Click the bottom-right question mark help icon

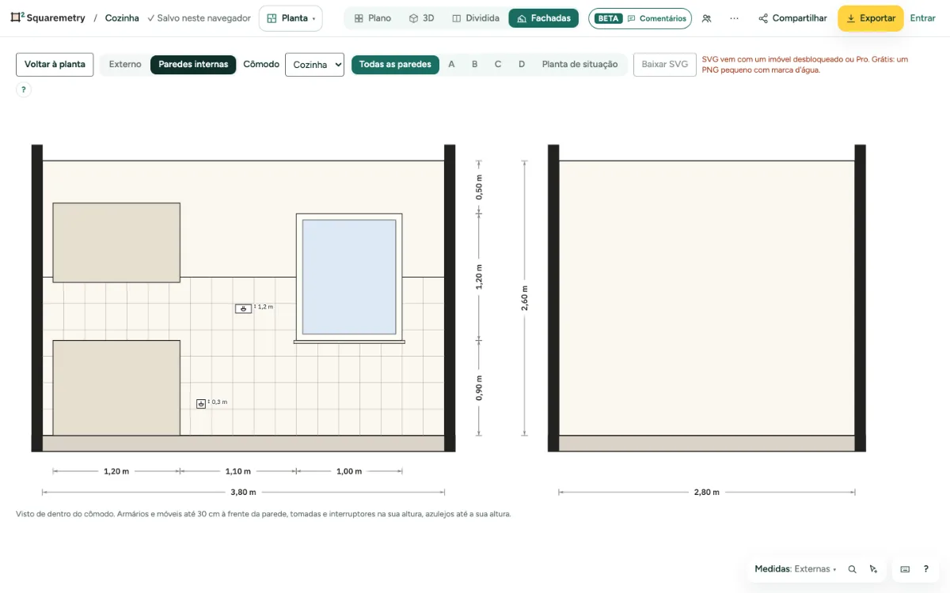[x=926, y=569]
